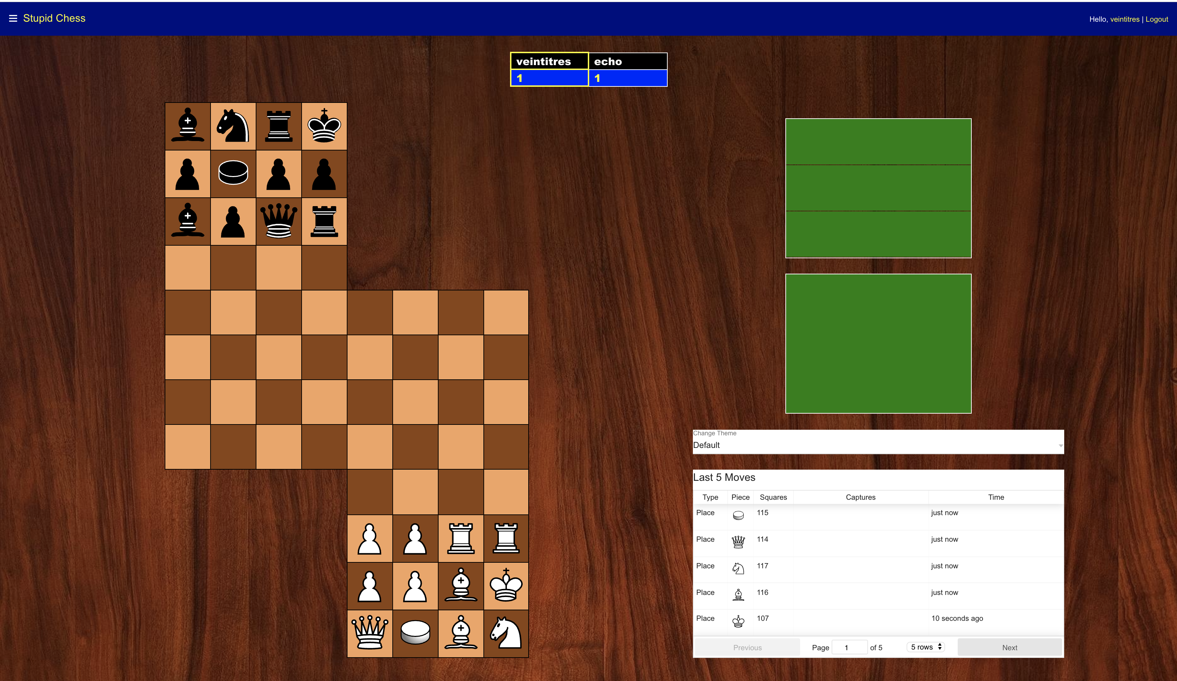The width and height of the screenshot is (1177, 681).
Task: Select the black knight piece
Action: click(x=233, y=126)
